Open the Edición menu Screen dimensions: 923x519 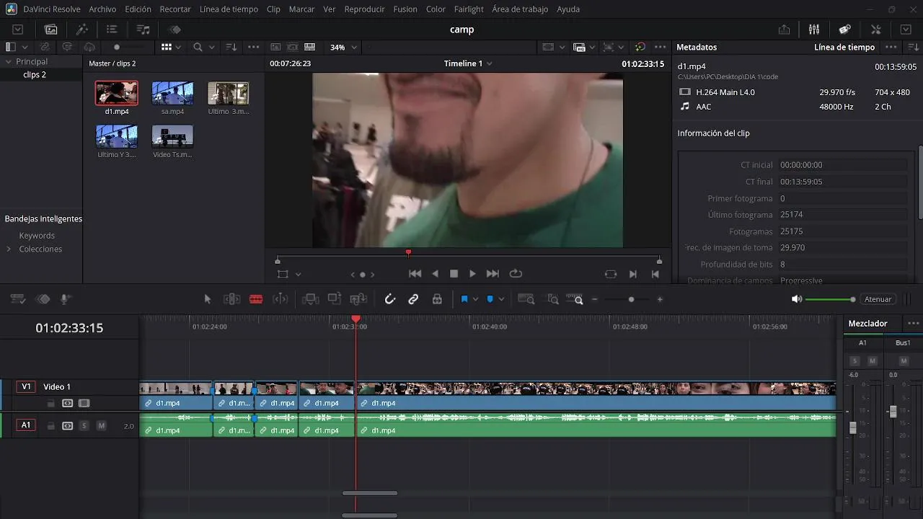coord(138,9)
